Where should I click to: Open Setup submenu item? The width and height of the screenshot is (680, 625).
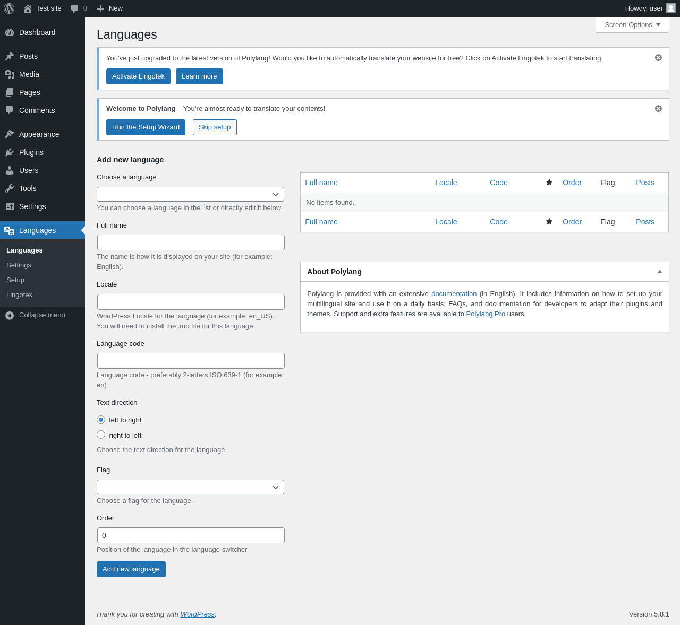coord(15,280)
